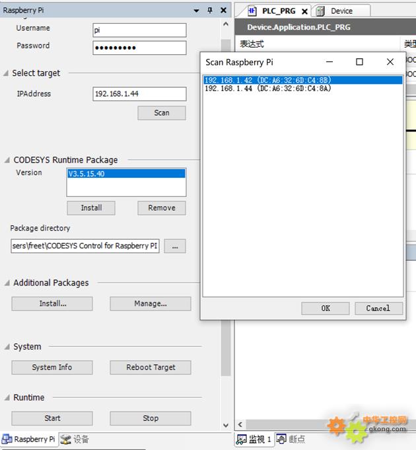Collapse the Runtime section
416x450 pixels.
tap(7, 398)
